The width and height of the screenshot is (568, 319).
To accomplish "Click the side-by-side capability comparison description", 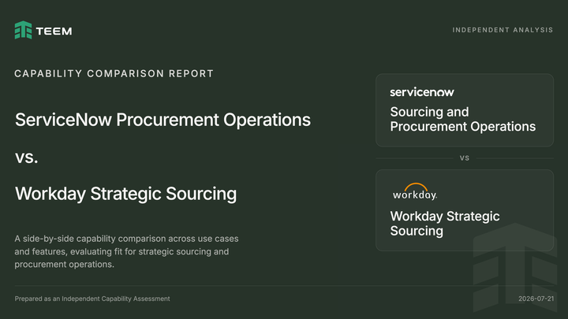I will pos(126,251).
